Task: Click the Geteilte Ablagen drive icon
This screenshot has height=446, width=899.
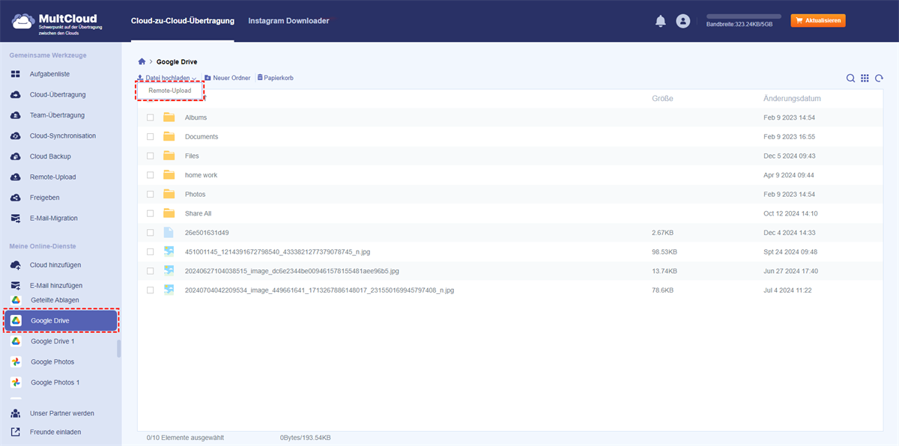Action: (16, 300)
